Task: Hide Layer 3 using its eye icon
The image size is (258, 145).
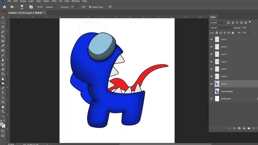Action: pos(211,77)
